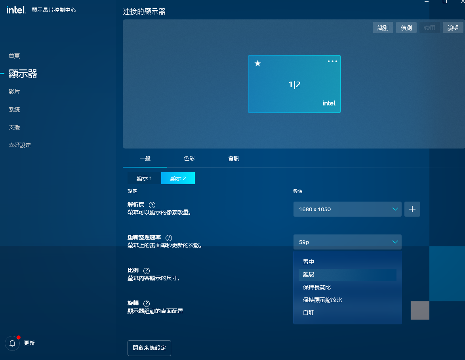Screen dimensions: 465x360
Task: Click the 更新 label beside the bell
Action: [x=29, y=343]
